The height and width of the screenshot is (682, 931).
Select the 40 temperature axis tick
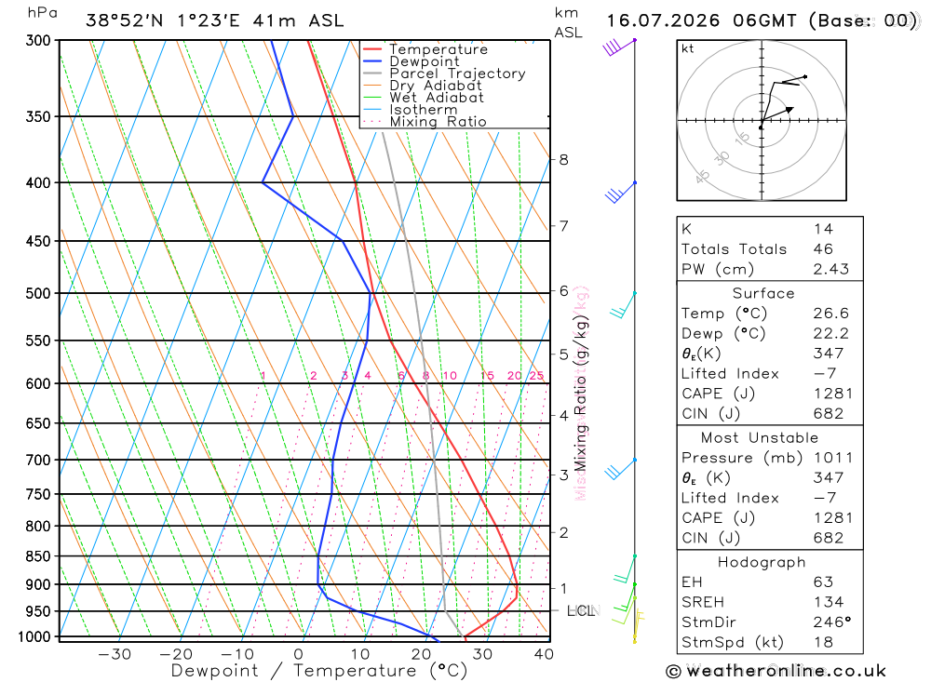544,654
